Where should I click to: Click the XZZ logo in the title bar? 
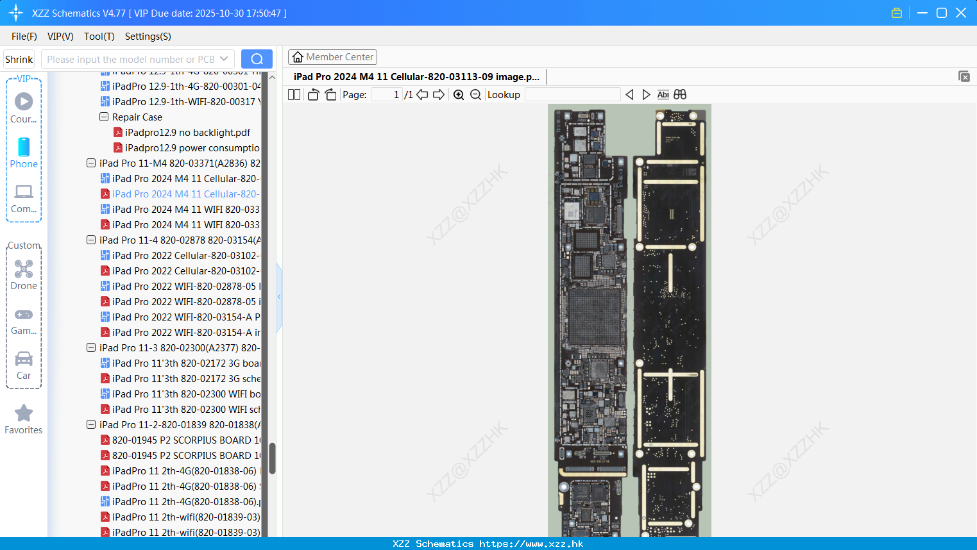pos(16,13)
